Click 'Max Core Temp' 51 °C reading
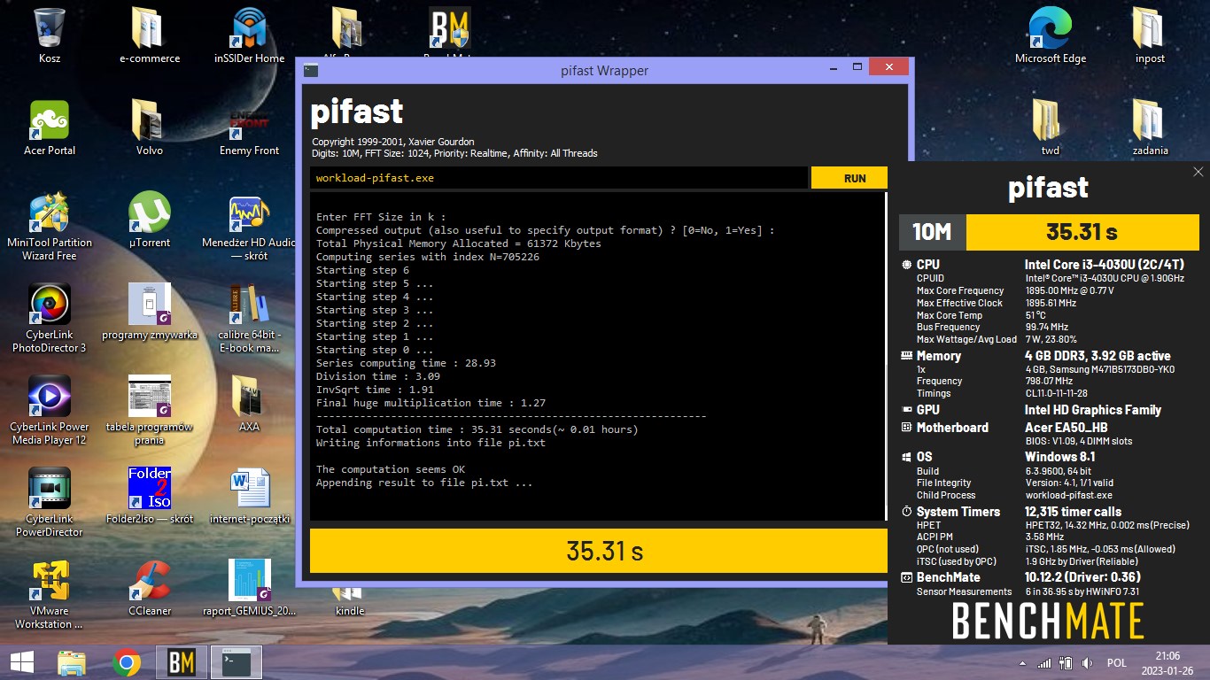Screen dimensions: 1210x680 pyautogui.click(x=1035, y=315)
